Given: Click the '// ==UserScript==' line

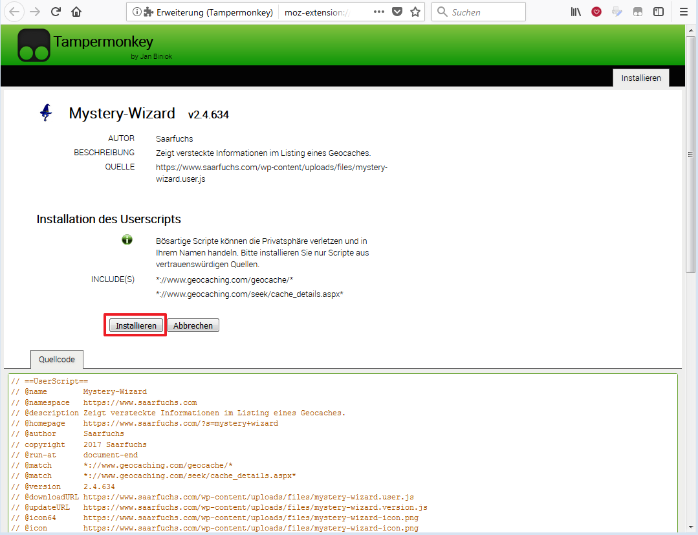Looking at the screenshot, I should coord(50,381).
